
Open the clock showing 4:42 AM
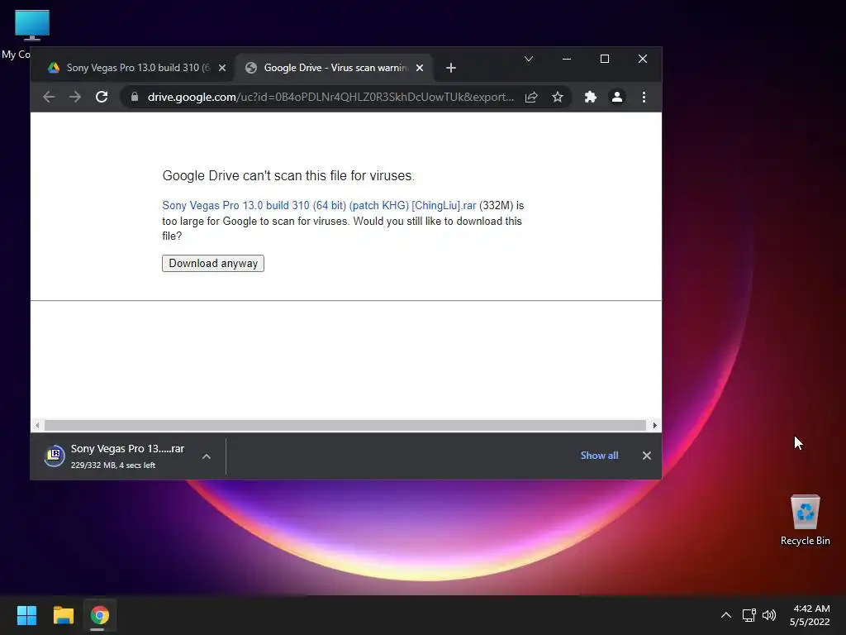pyautogui.click(x=810, y=615)
